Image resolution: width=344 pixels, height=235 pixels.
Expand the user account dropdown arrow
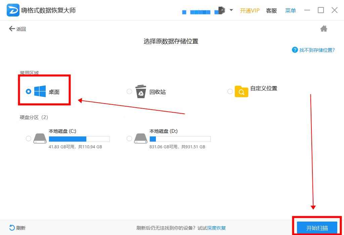coord(231,10)
